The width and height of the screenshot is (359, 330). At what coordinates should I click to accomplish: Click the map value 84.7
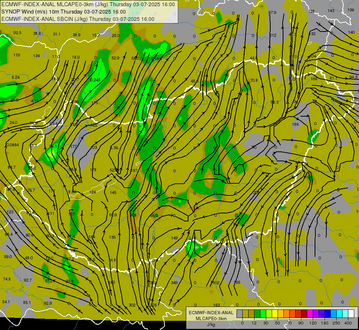point(12,168)
